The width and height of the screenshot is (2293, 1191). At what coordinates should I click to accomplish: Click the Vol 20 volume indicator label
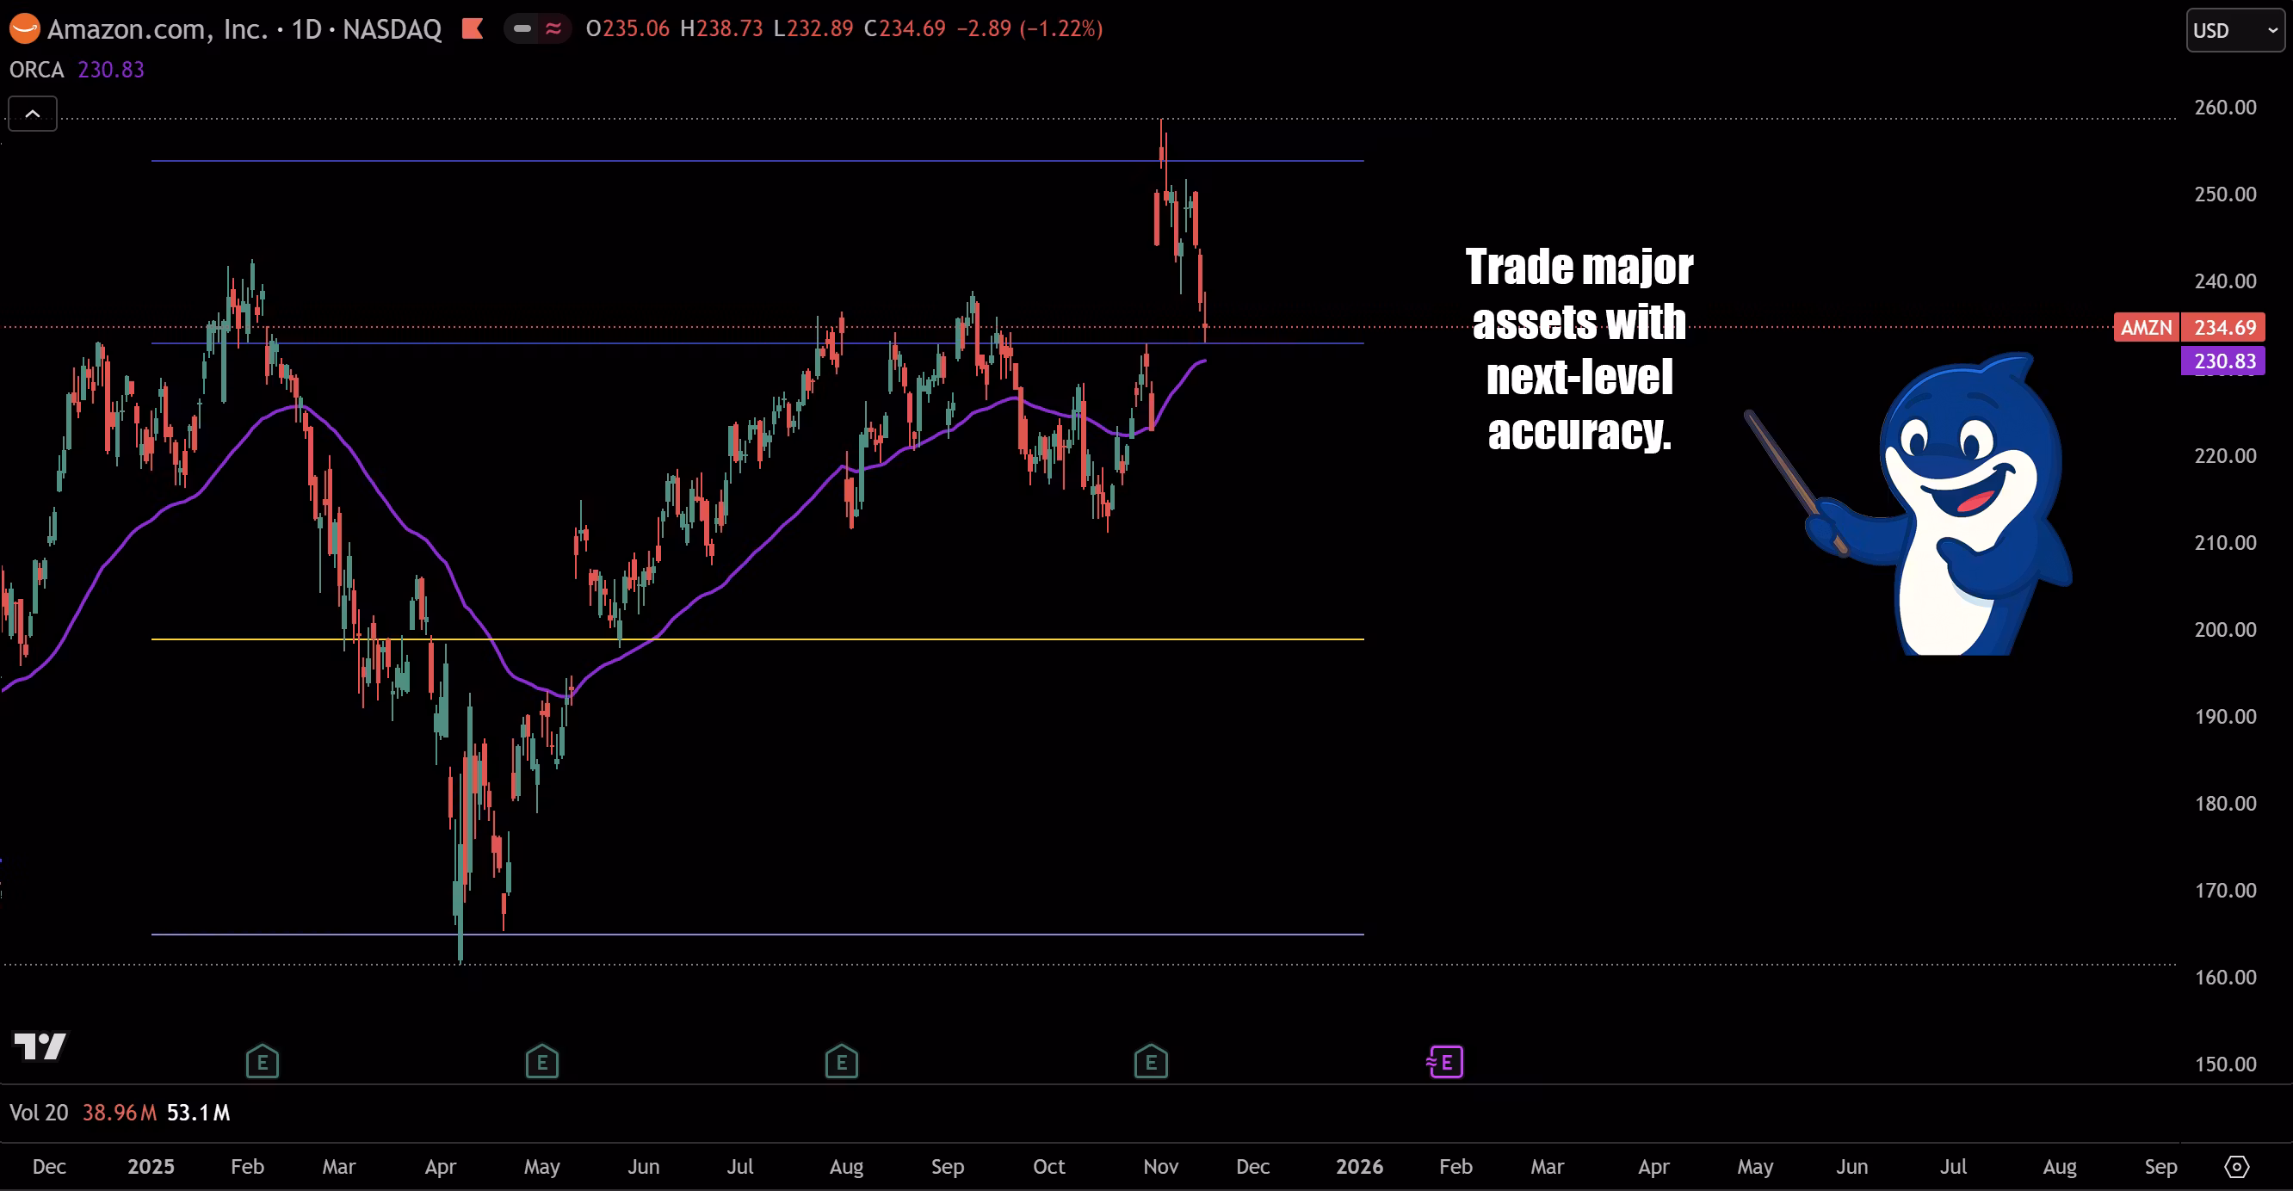38,1113
